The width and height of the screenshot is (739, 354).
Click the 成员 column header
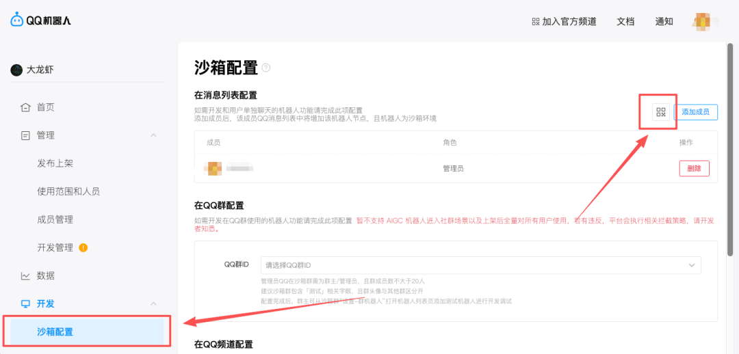tap(213, 142)
